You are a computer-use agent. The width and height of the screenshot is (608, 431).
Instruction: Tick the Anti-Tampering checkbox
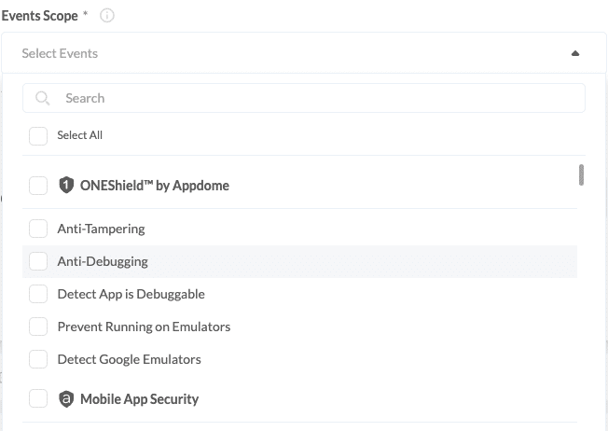coord(38,229)
